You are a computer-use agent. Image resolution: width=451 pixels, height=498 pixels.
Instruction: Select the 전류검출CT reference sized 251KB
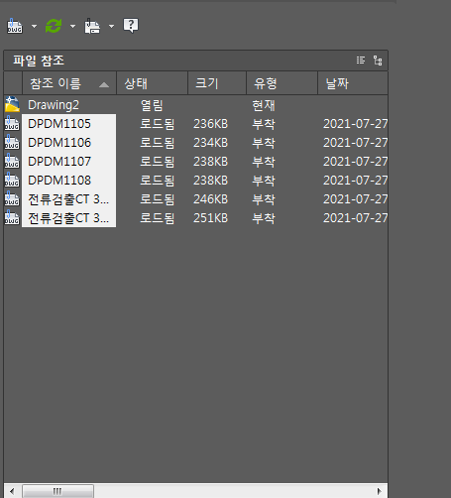68,218
